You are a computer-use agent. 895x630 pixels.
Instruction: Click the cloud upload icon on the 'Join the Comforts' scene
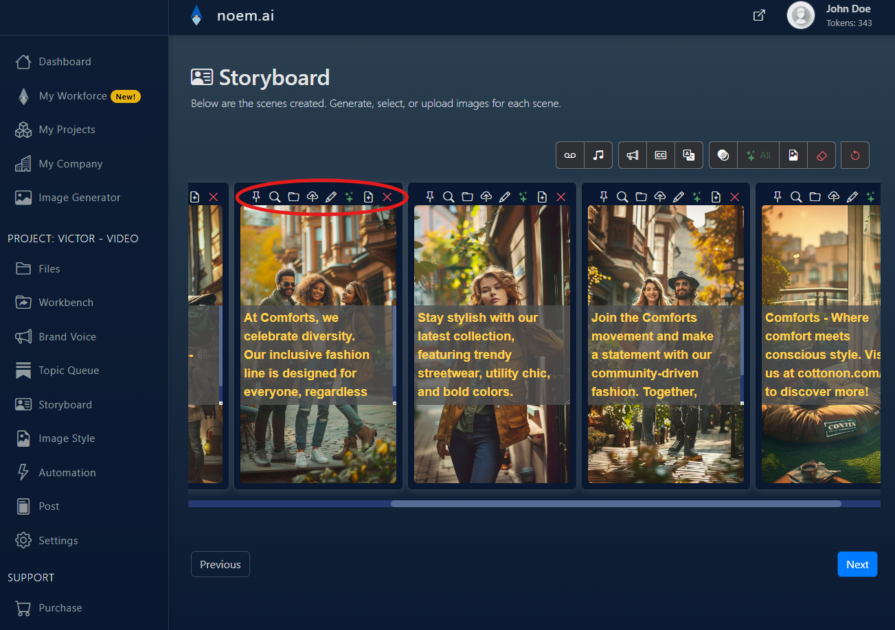tap(660, 197)
